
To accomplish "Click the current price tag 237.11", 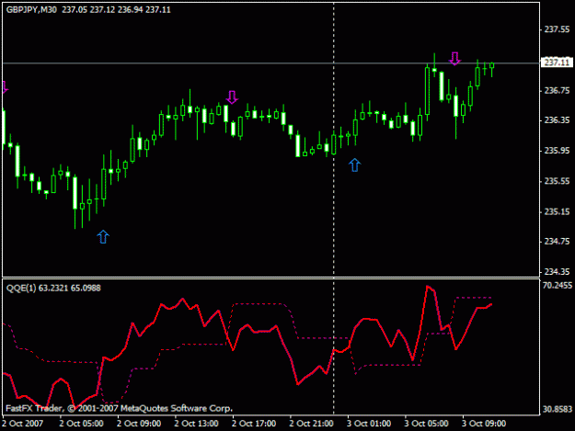I will coord(557,62).
